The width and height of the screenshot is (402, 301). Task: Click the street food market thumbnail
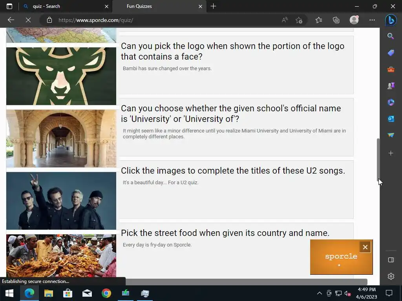[61, 256]
